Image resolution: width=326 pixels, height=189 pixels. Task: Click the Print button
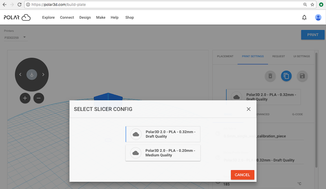tap(313, 35)
